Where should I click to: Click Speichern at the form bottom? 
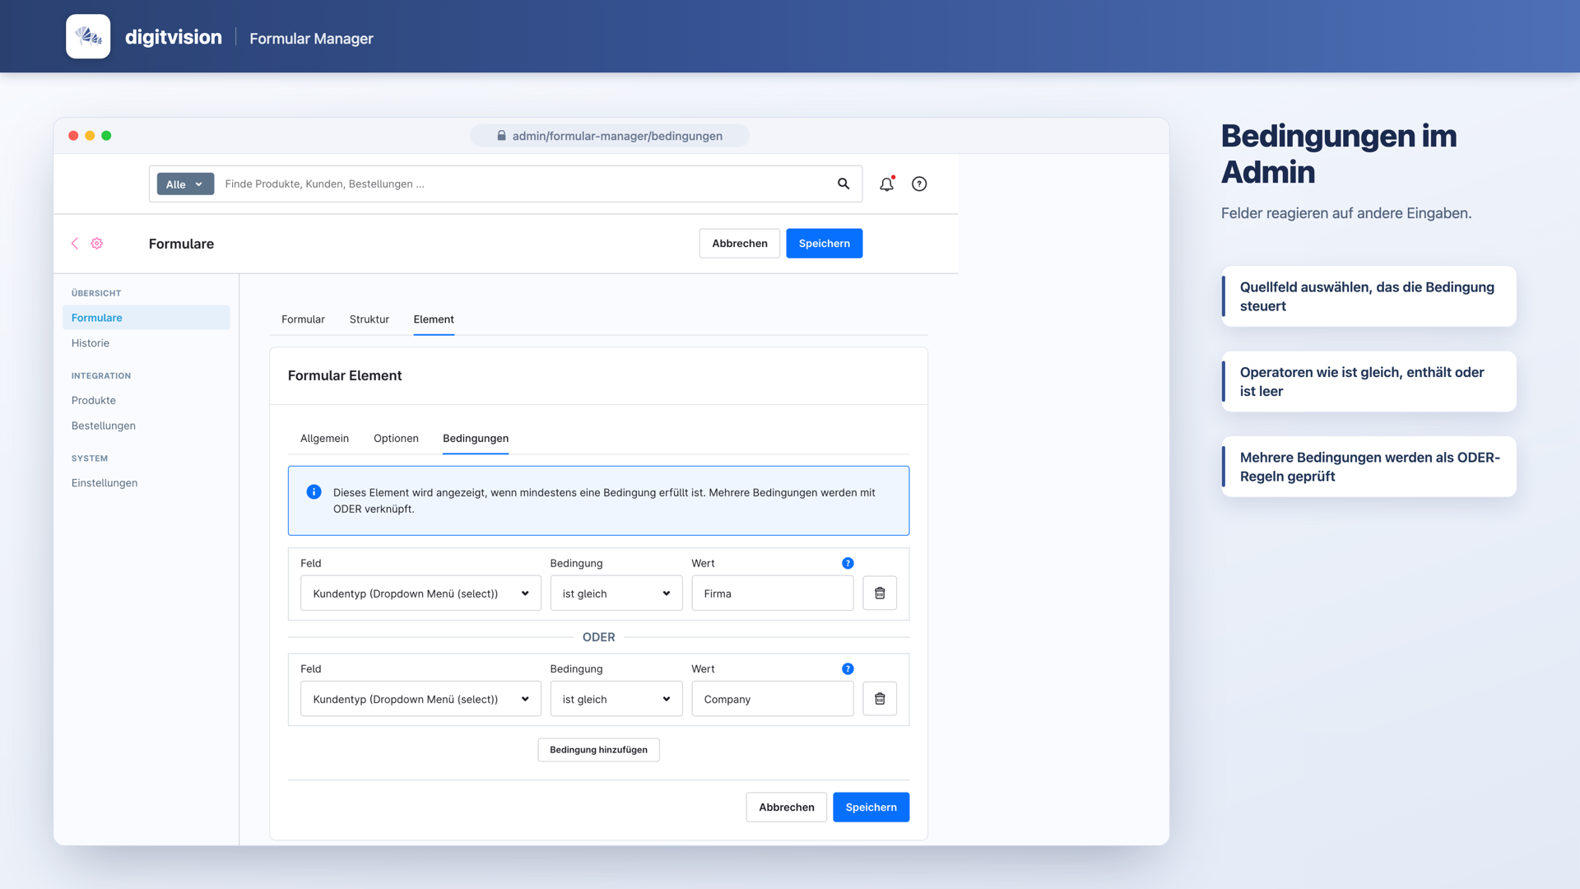click(x=871, y=807)
